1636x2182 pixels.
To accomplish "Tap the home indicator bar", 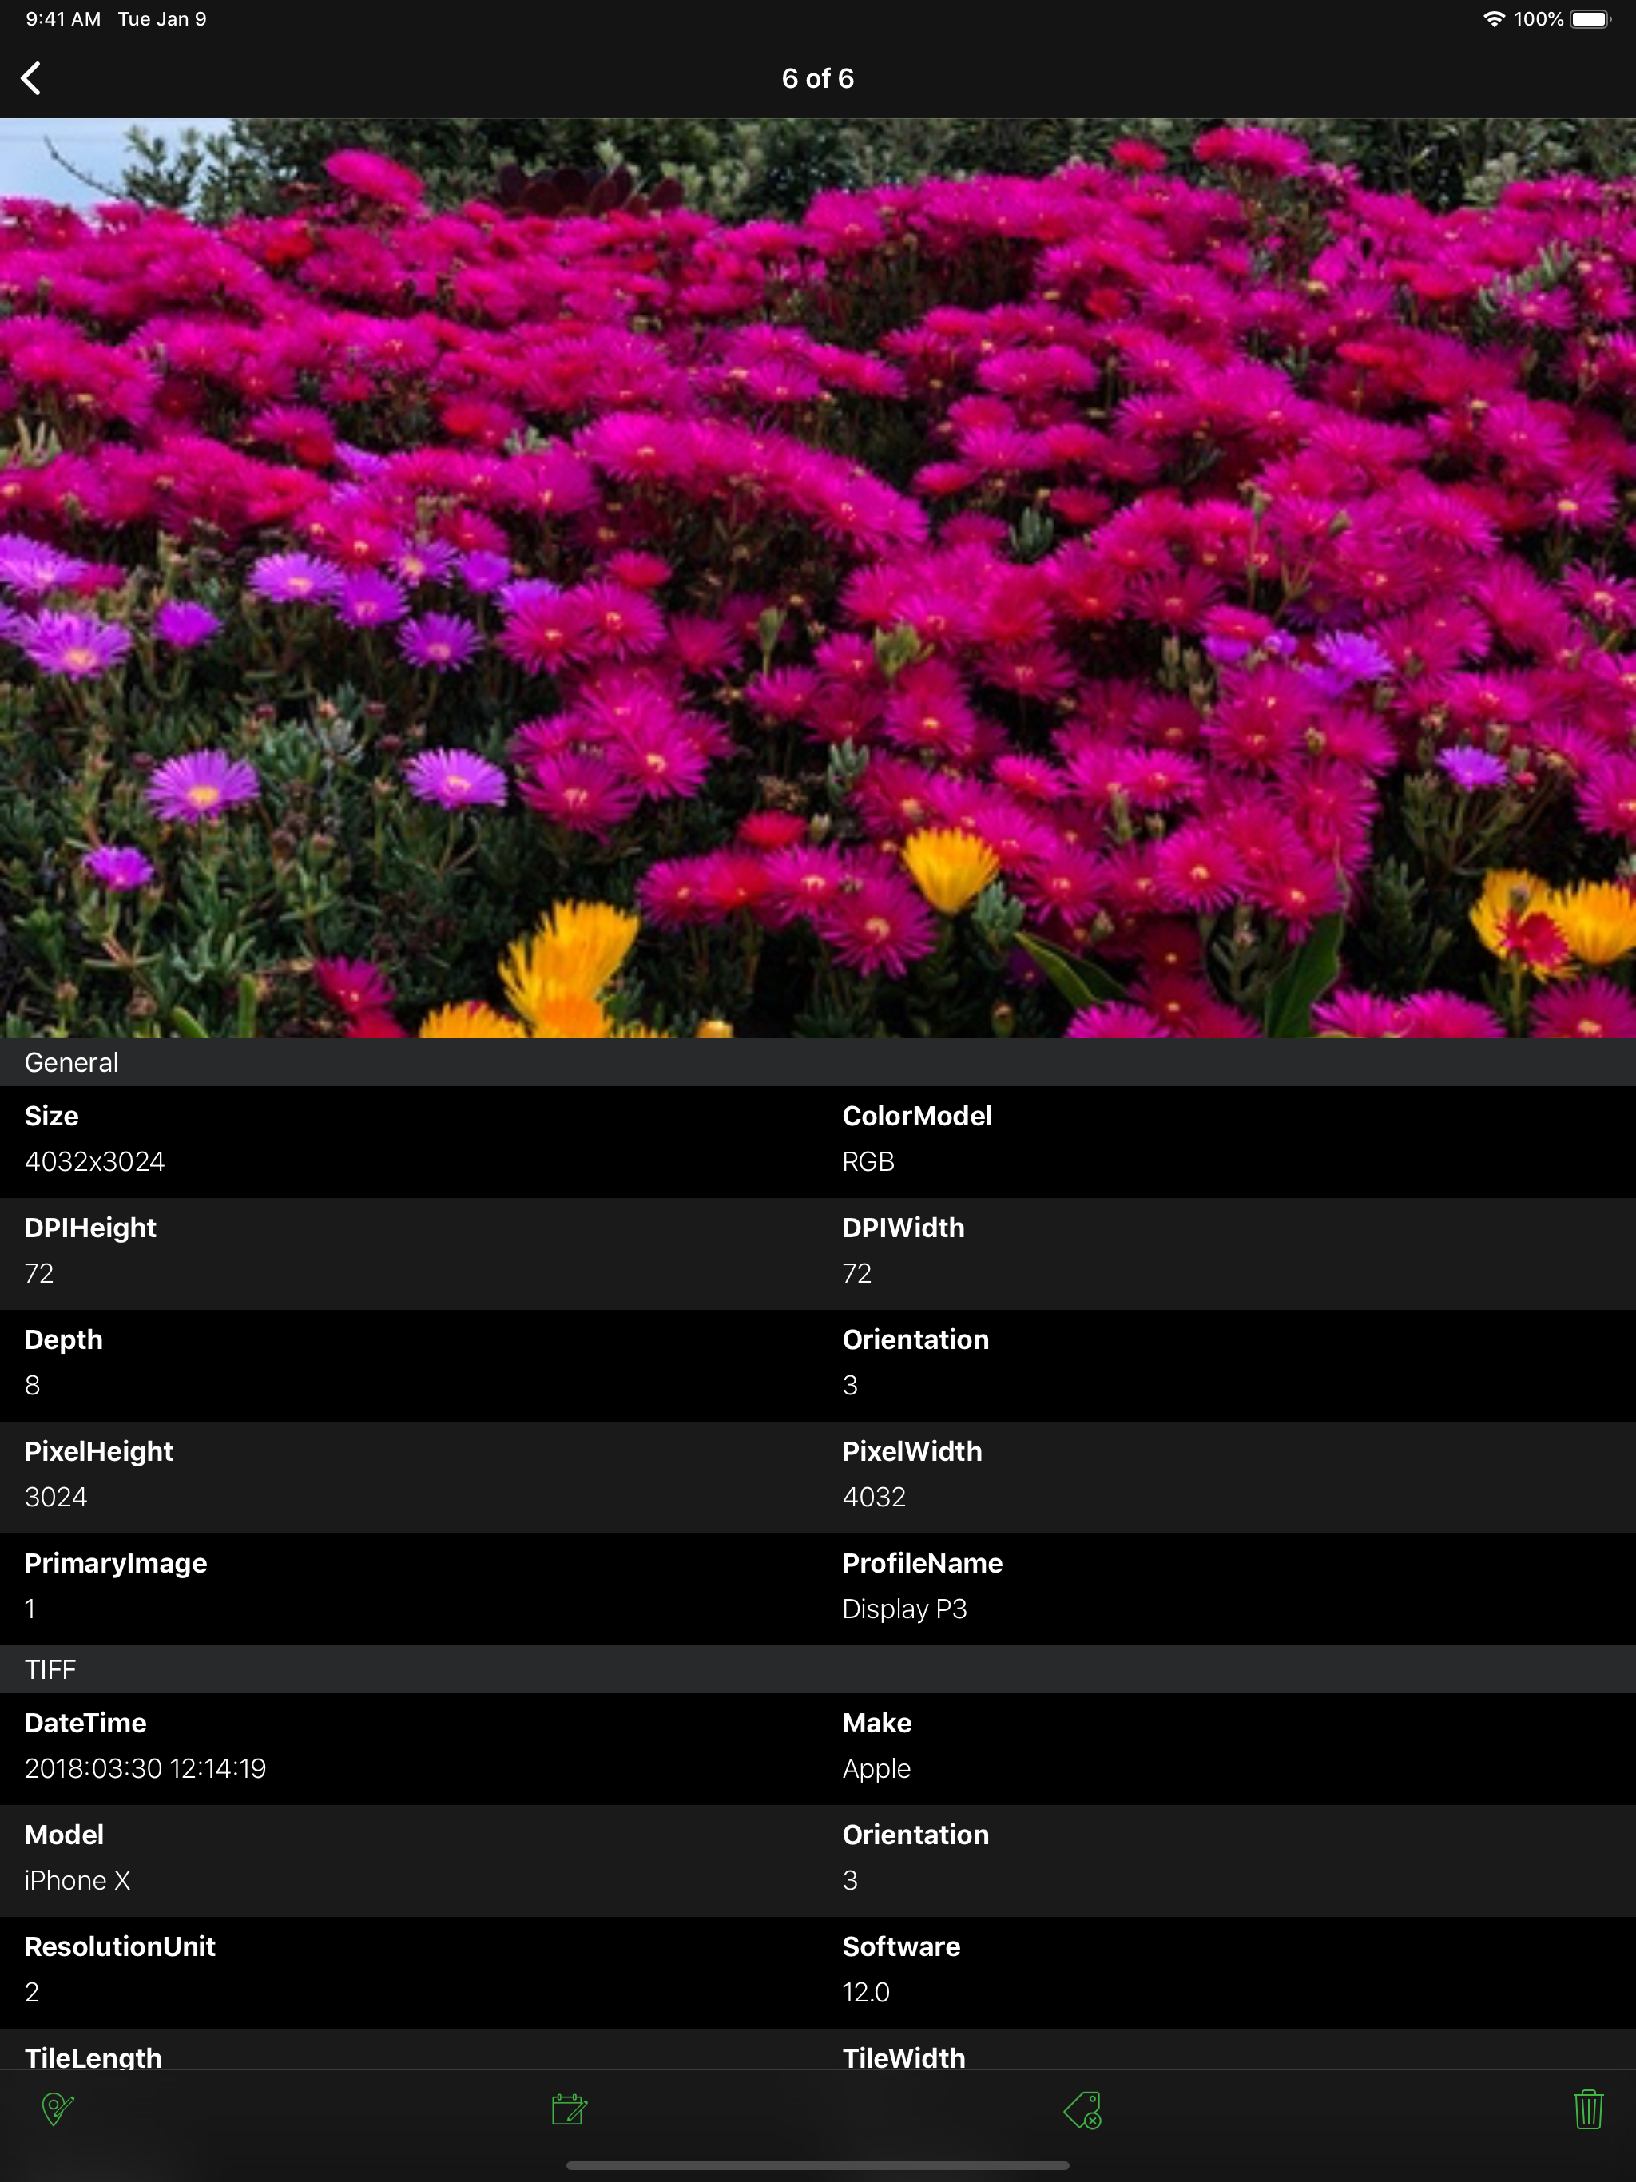I will pos(818,2165).
